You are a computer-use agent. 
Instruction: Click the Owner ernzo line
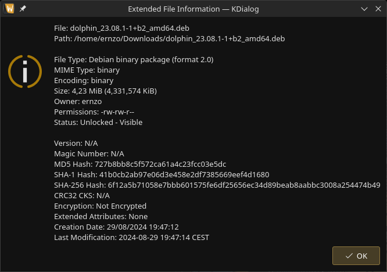78,102
